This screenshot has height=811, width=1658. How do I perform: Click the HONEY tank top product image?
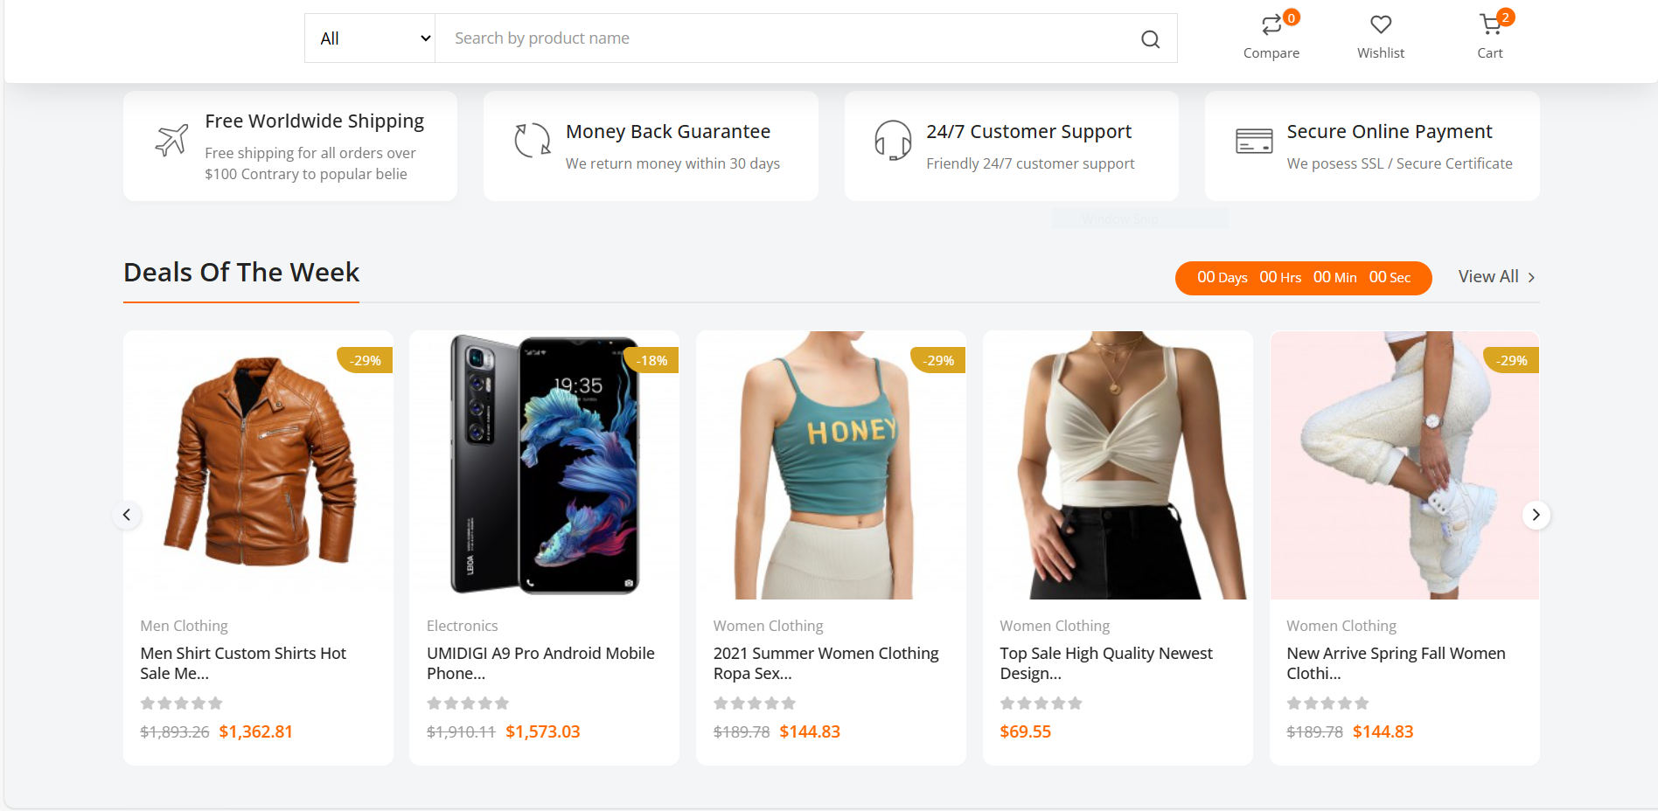coord(831,465)
